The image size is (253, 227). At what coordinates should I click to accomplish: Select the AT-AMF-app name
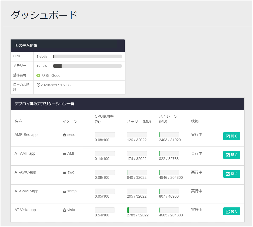[x=25, y=153]
